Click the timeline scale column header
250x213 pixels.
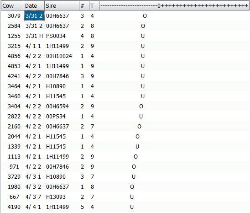point(174,6)
